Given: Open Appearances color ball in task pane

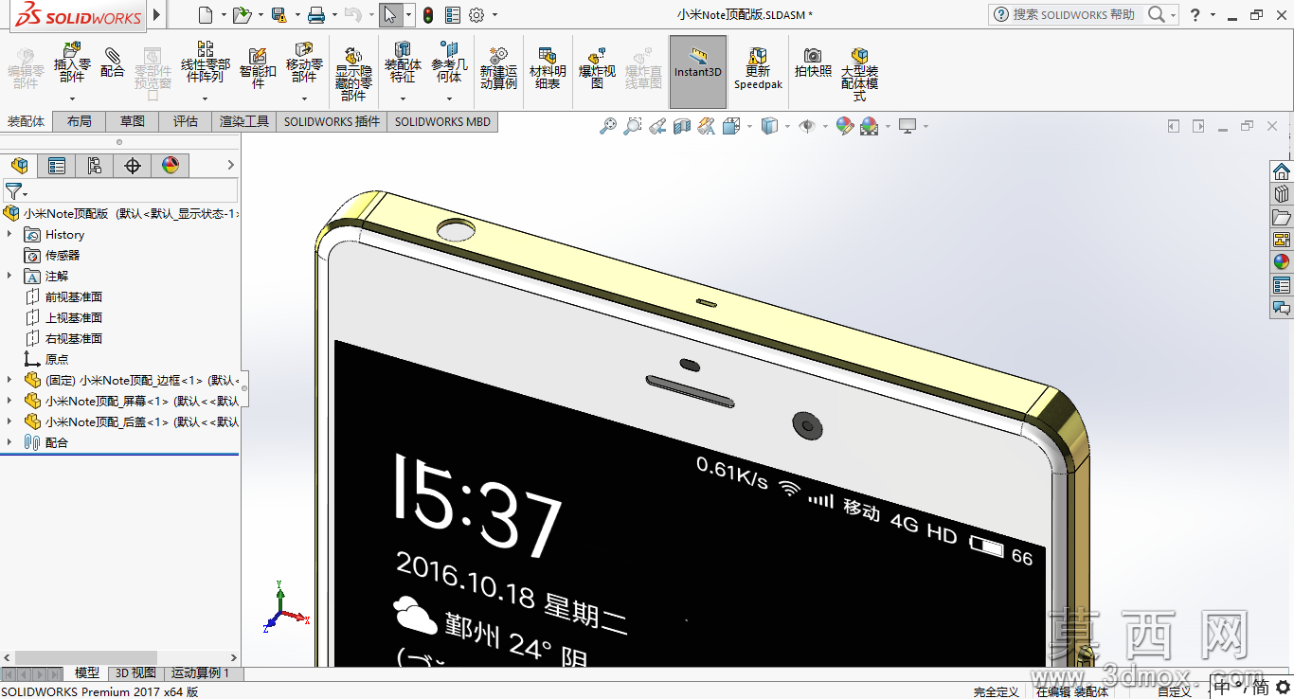Looking at the screenshot, I should pos(1282,262).
